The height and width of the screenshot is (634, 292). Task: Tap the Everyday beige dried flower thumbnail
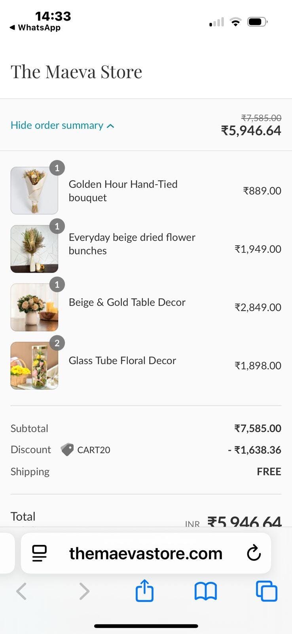coord(34,249)
